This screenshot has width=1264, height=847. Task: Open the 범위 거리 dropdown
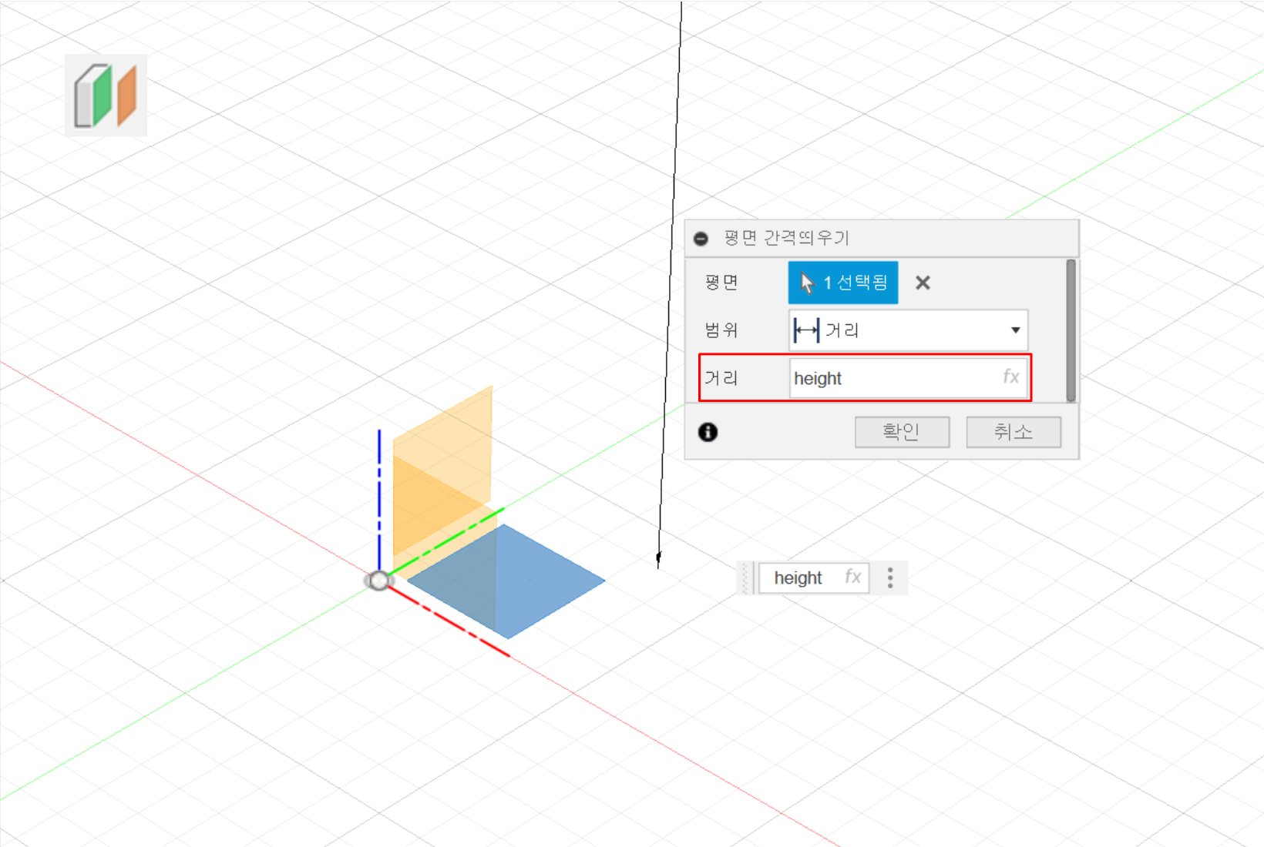(908, 330)
